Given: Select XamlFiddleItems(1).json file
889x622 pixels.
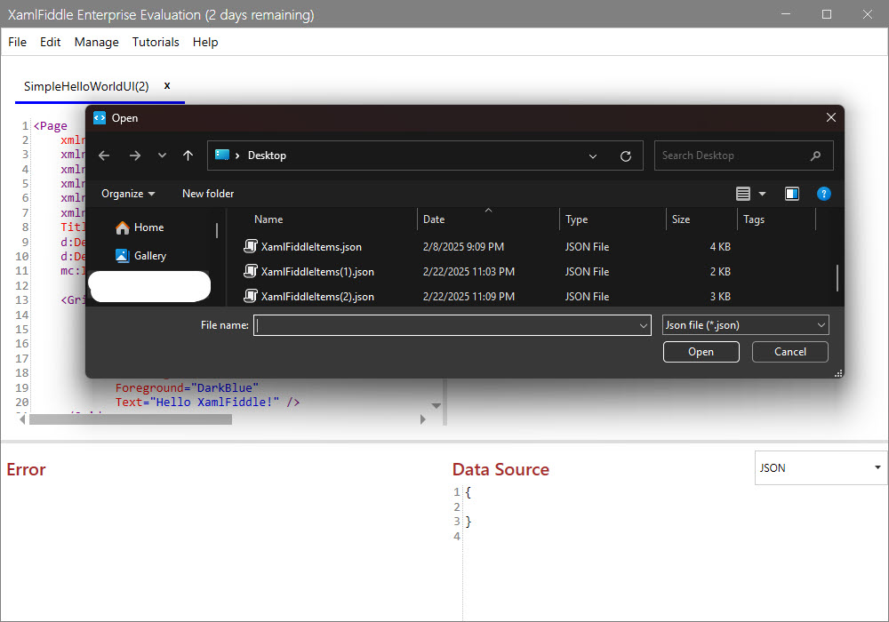Looking at the screenshot, I should pyautogui.click(x=317, y=272).
